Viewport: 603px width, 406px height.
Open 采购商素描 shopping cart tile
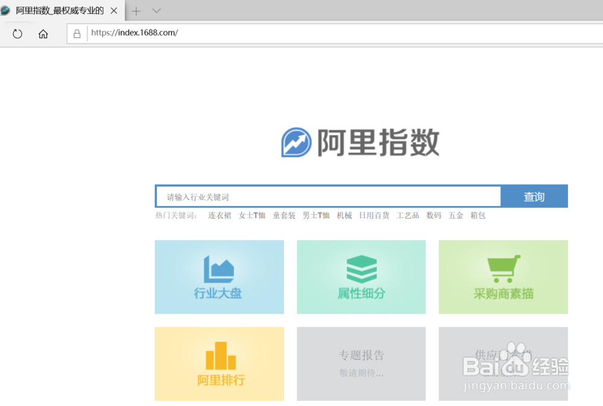point(503,277)
